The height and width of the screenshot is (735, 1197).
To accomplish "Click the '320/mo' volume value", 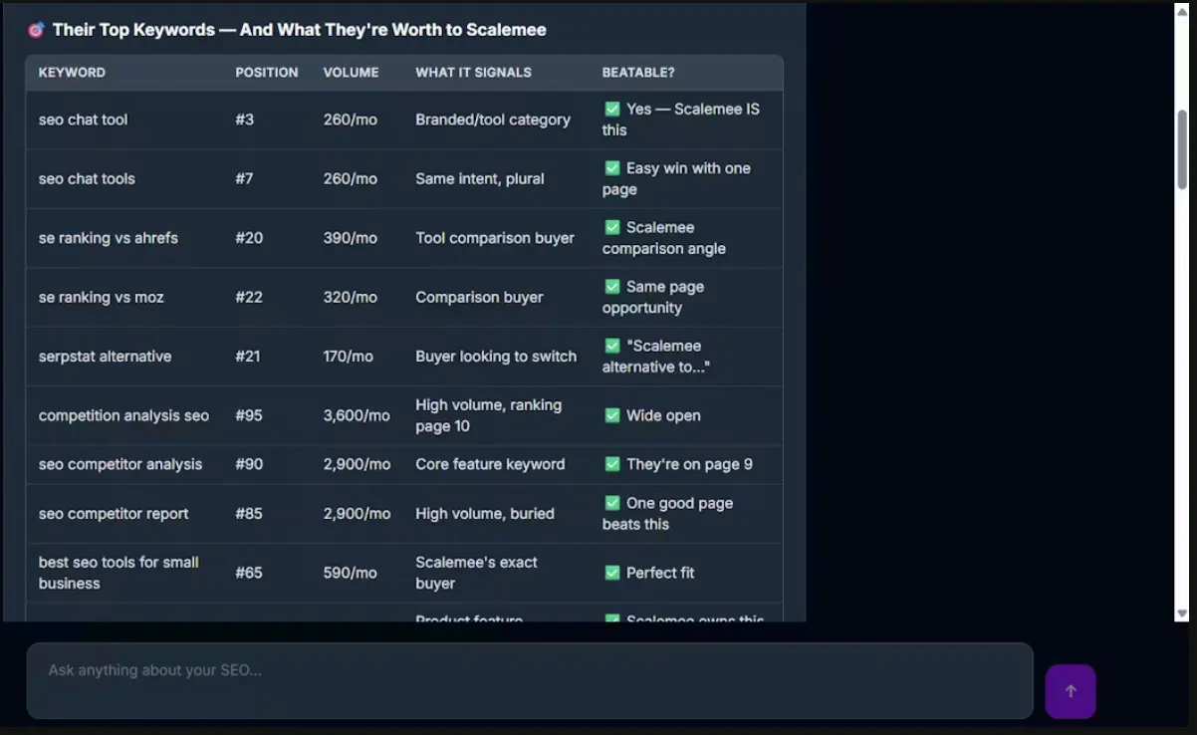I will click(351, 298).
